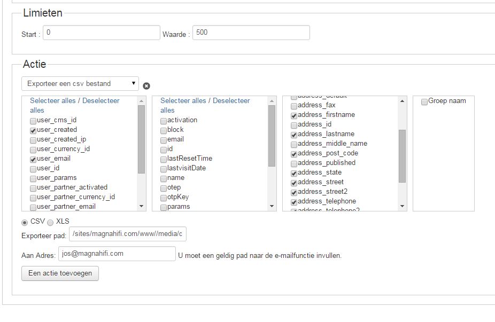Click 'Deselecteer' link in the second list

pyautogui.click(x=231, y=100)
